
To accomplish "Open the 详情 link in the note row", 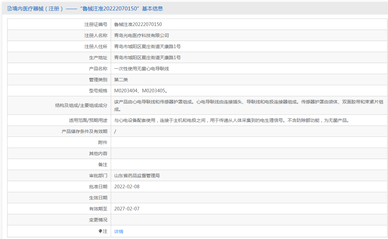I will 119,232.
